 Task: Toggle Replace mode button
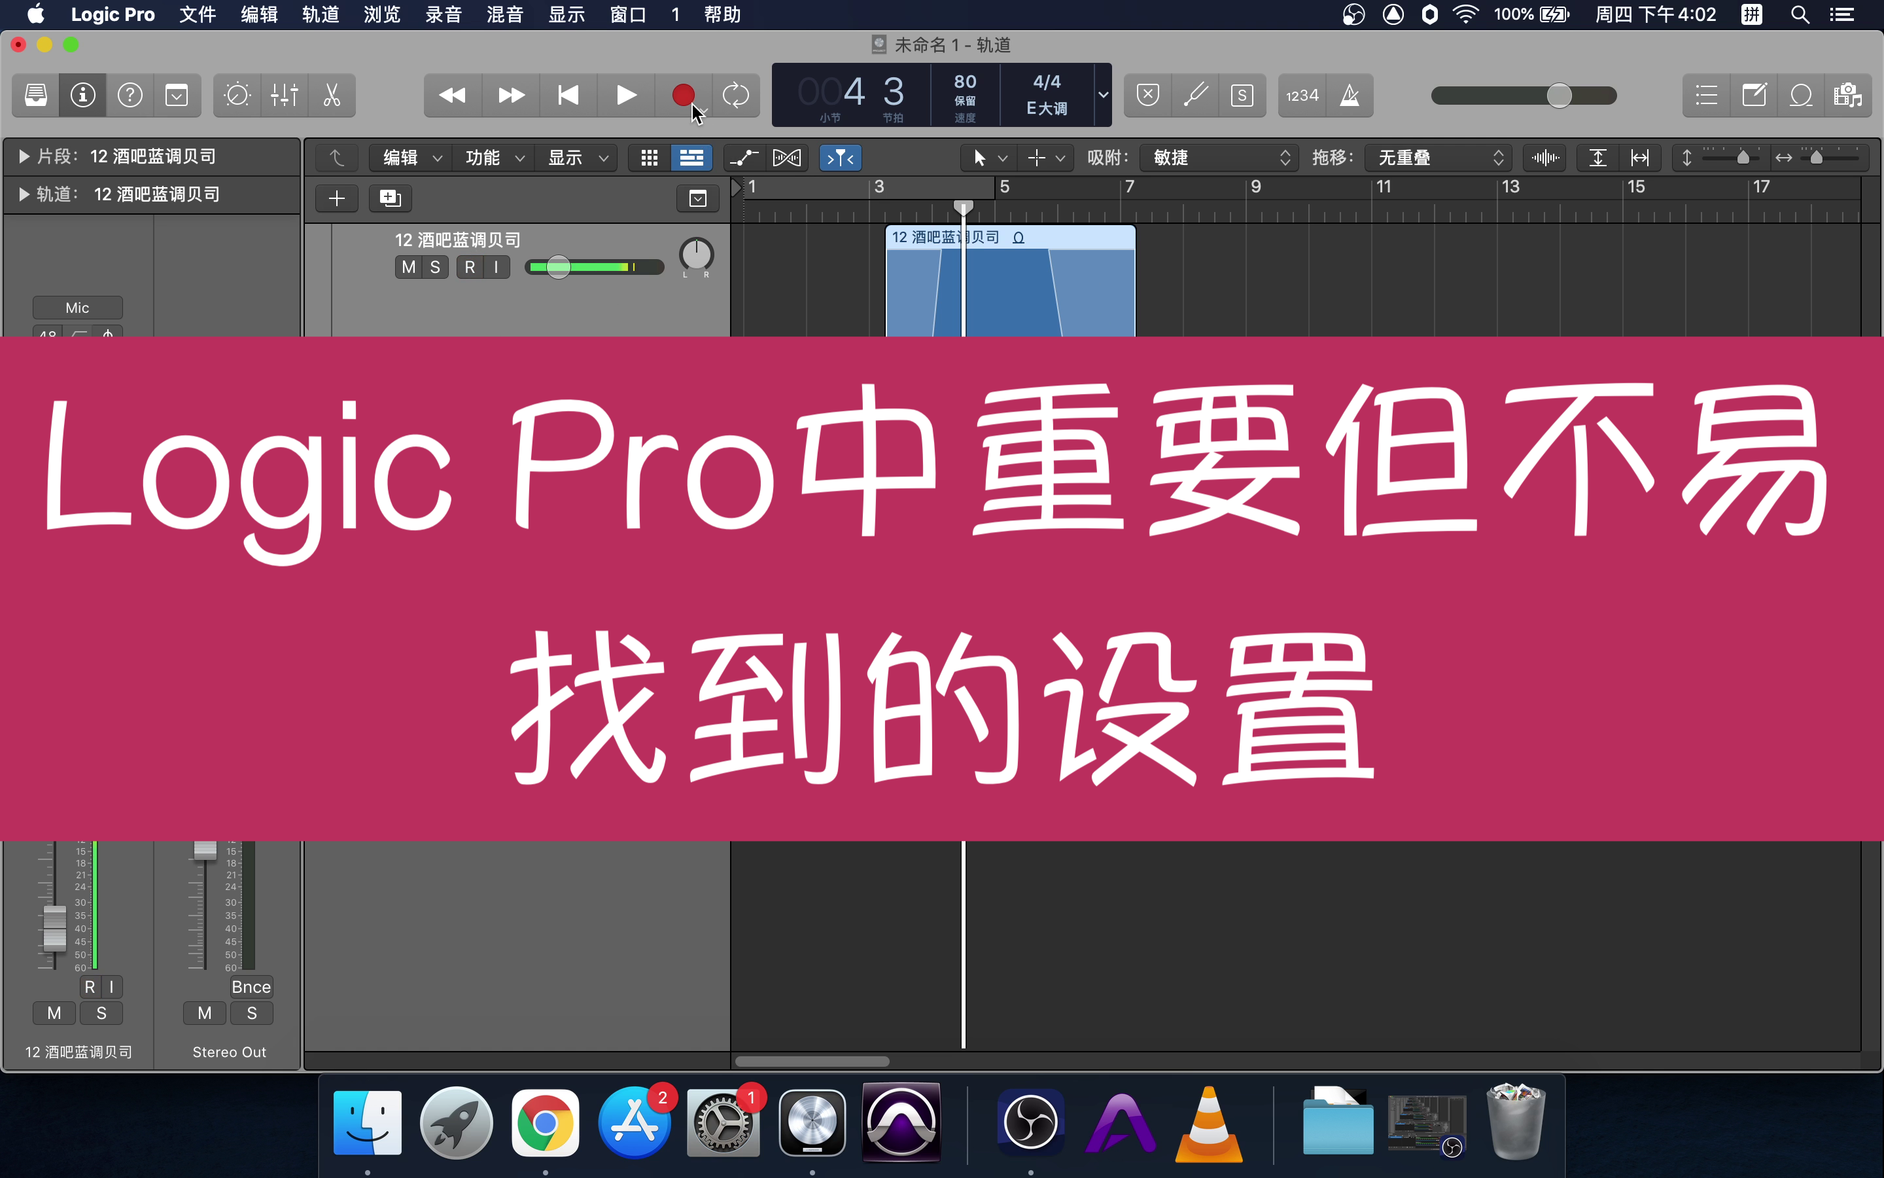point(1147,95)
